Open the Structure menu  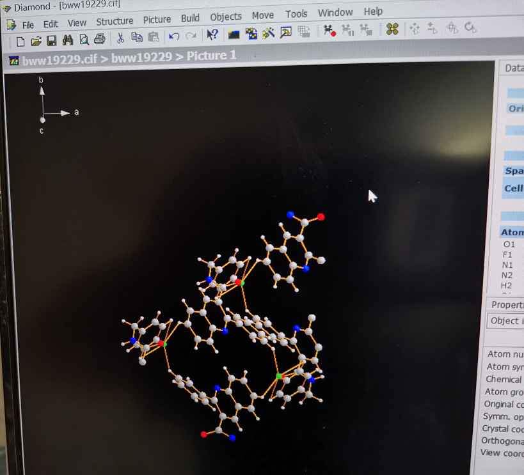pyautogui.click(x=115, y=21)
